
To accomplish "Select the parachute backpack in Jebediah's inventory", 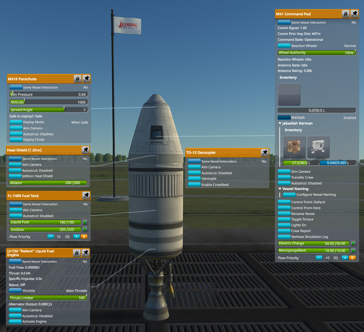I will pyautogui.click(x=294, y=147).
